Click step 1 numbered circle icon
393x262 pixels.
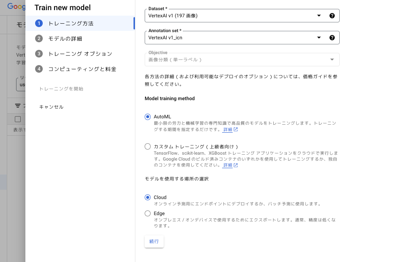(x=39, y=23)
